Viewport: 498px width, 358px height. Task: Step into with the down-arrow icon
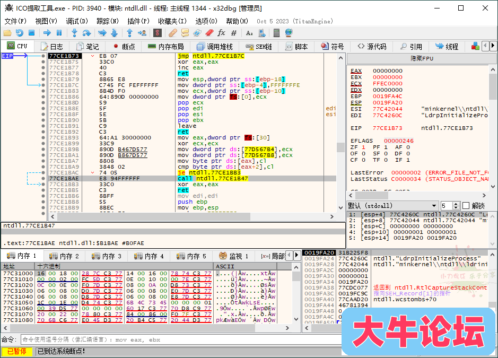pyautogui.click(x=75, y=33)
